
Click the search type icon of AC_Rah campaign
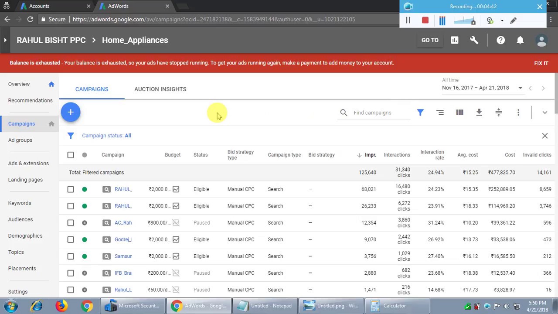coord(106,223)
